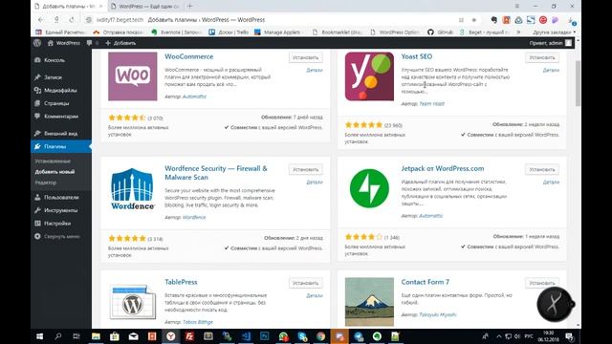Click the WooCommerce purple logo thumbnail
Viewport: 612px width, 344px height.
click(x=133, y=76)
